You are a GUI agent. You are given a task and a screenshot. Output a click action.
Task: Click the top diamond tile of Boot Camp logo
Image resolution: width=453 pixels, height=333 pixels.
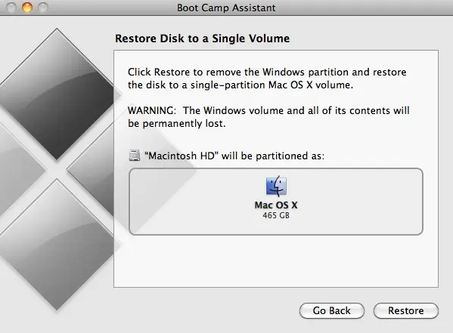tap(57, 94)
